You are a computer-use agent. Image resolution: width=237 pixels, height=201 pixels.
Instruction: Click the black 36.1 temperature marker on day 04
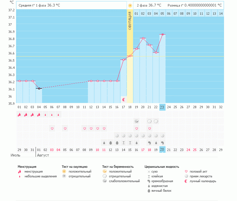click(39, 89)
